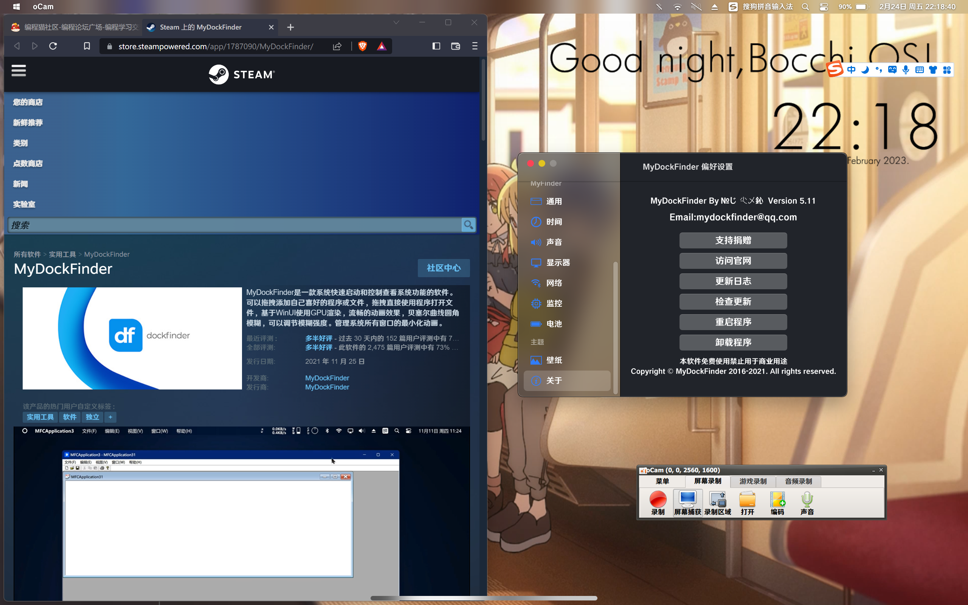Viewport: 968px width, 605px height.
Task: Expand the browser tab search chevron
Action: tap(396, 22)
